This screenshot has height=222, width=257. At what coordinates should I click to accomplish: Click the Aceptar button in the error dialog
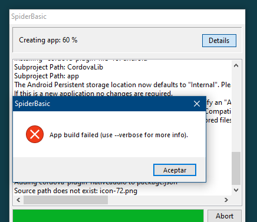pyautogui.click(x=174, y=170)
